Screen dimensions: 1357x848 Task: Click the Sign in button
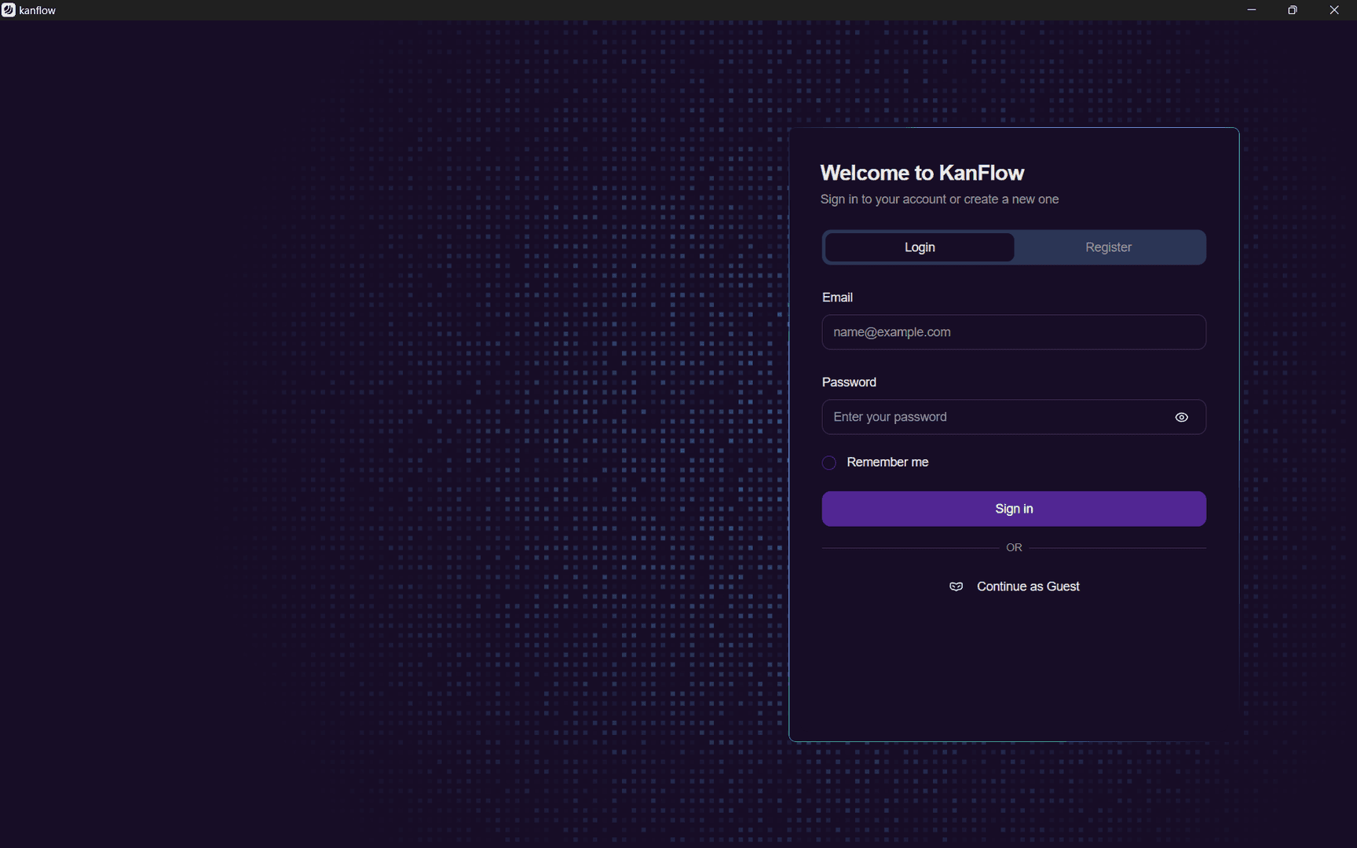pos(1013,508)
